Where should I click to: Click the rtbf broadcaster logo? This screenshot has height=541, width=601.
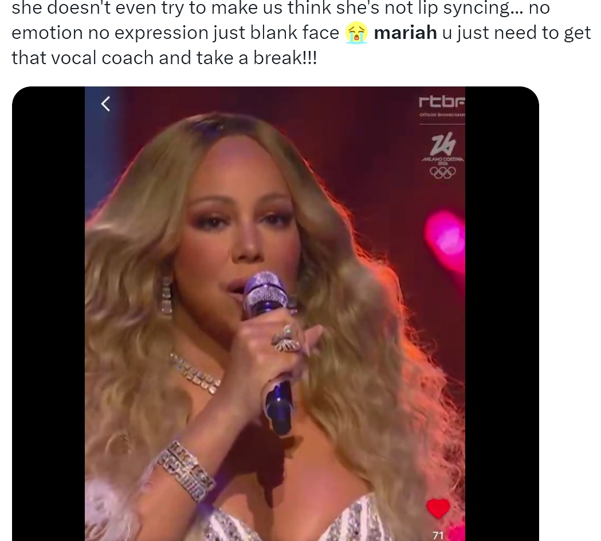(x=442, y=101)
